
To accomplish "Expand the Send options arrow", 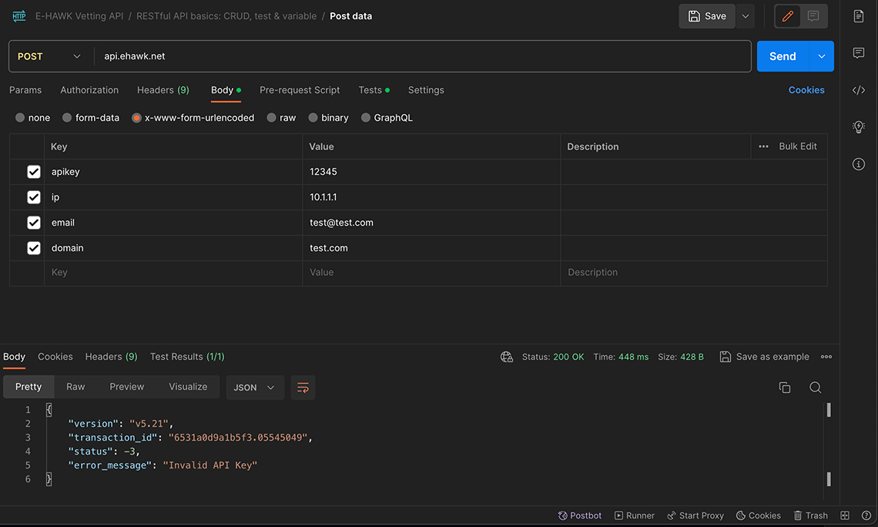I will tap(822, 56).
